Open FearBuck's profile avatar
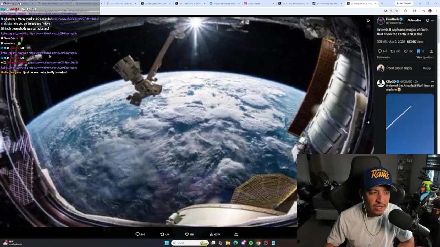Viewport: 440px width, 247px height. click(x=381, y=21)
